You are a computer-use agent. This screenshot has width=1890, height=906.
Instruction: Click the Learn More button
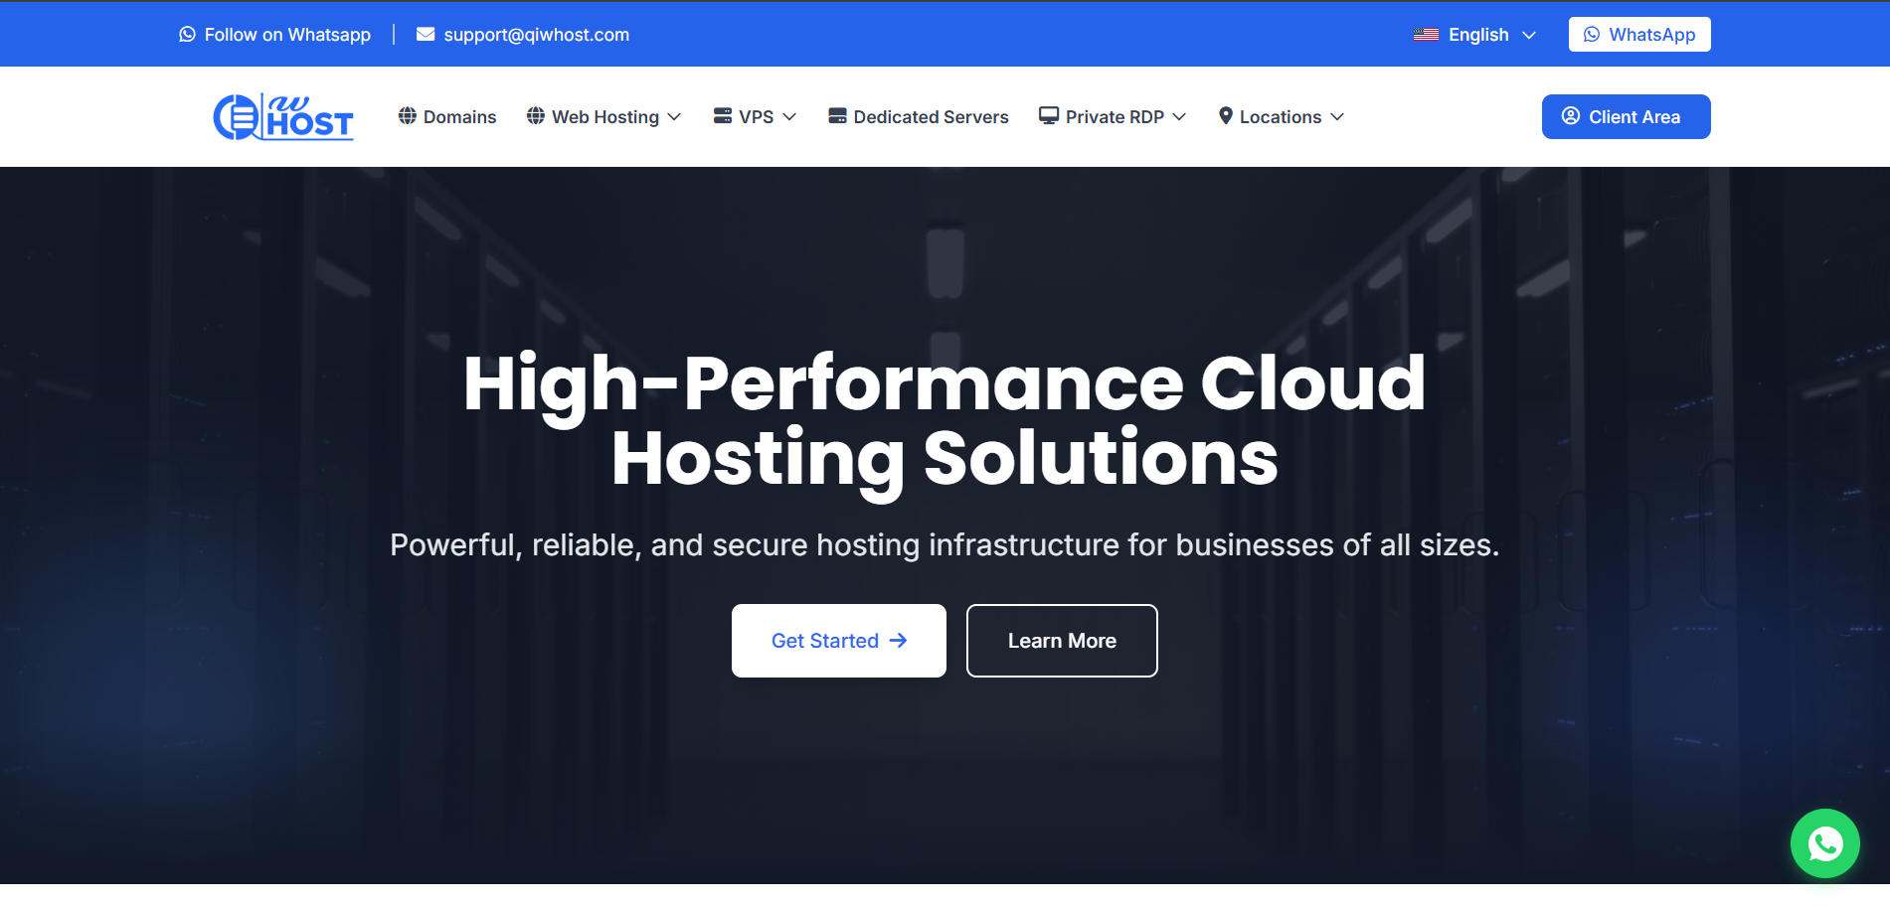point(1062,641)
